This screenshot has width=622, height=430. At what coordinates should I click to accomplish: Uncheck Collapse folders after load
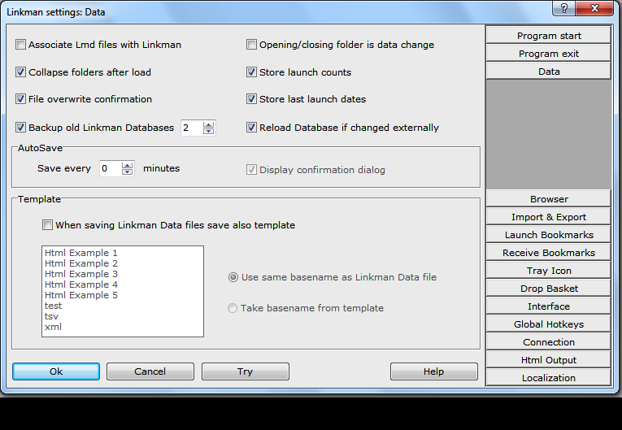[20, 72]
